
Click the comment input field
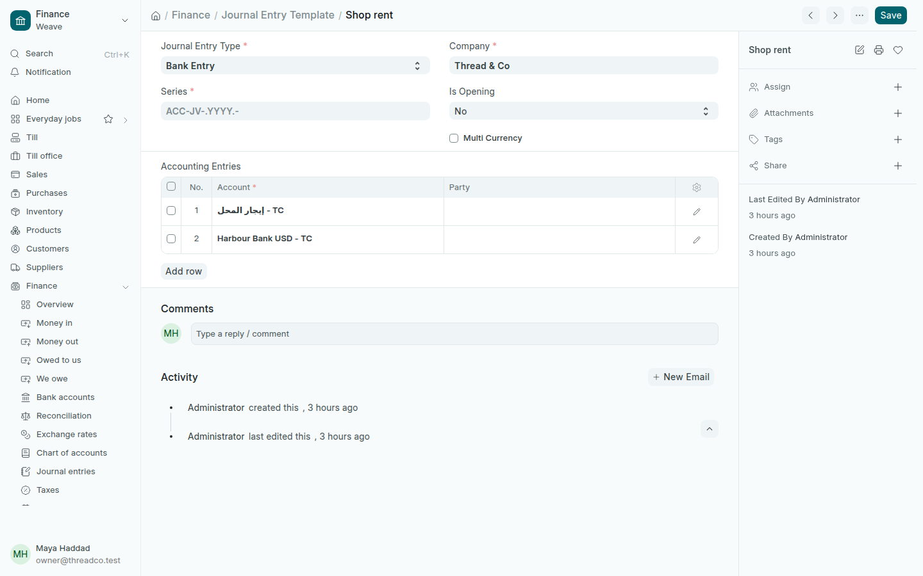coord(454,334)
